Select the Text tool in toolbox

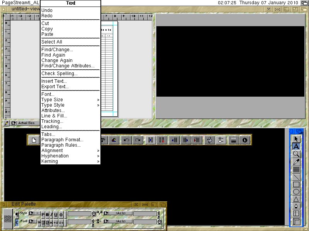[x=296, y=146]
